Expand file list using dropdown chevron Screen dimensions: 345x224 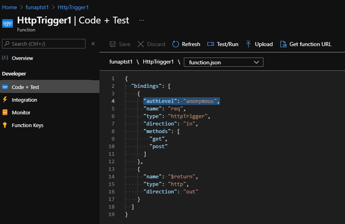click(x=256, y=62)
